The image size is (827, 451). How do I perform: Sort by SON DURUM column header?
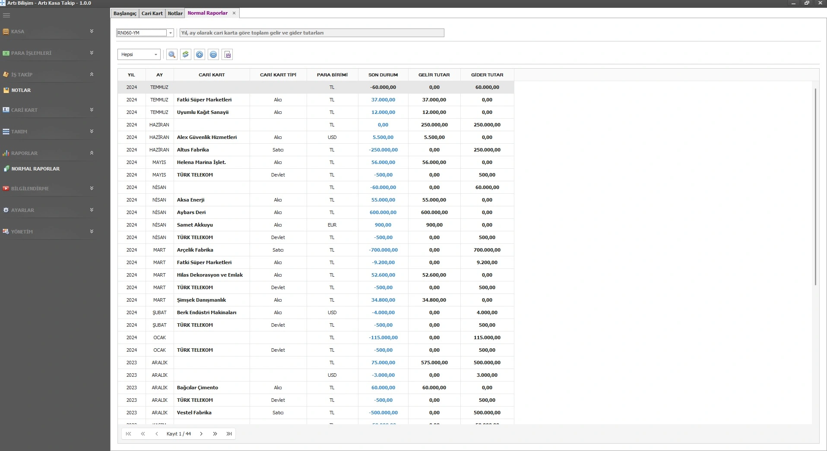pyautogui.click(x=383, y=75)
